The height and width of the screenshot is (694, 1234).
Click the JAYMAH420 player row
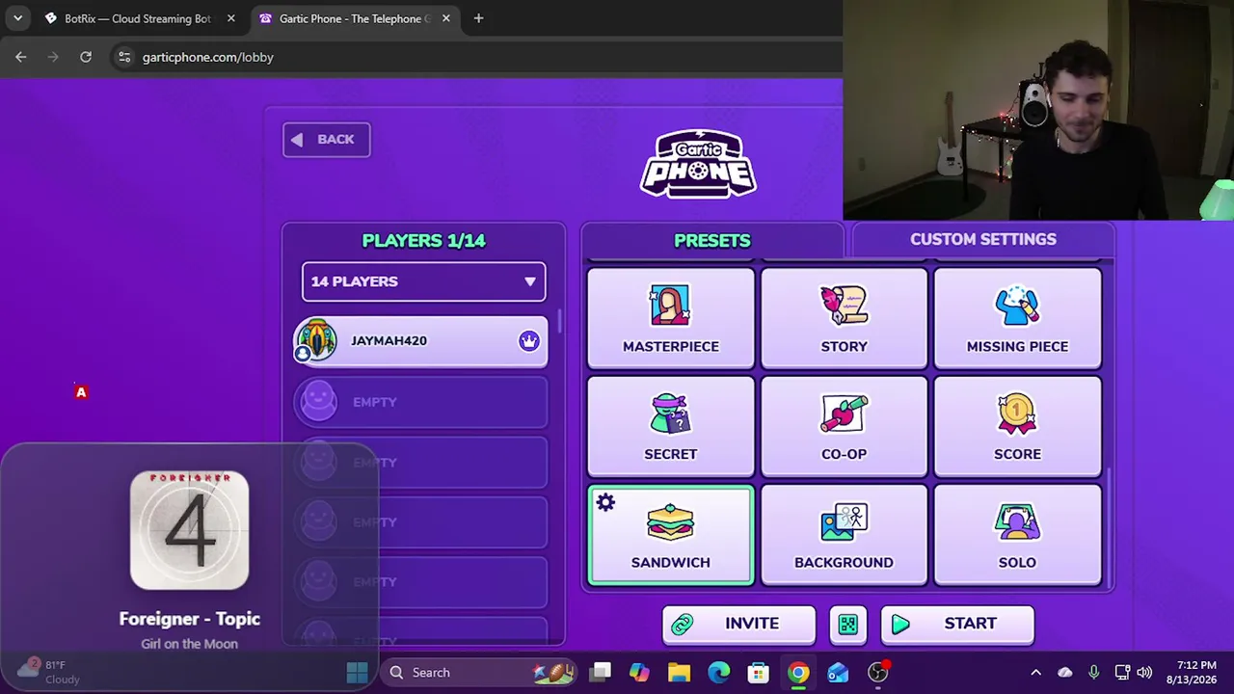pos(420,341)
